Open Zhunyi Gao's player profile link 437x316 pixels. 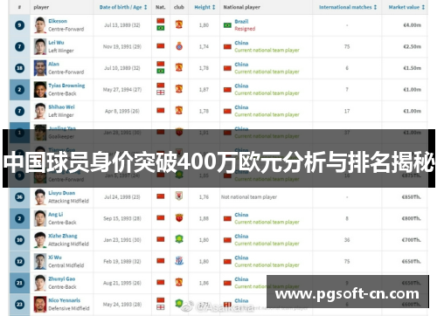click(62, 278)
